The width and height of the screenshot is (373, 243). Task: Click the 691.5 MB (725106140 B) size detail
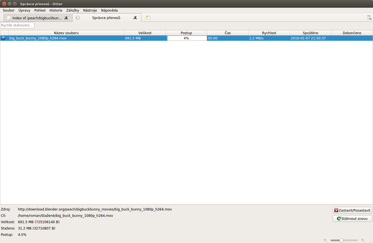coord(39,222)
